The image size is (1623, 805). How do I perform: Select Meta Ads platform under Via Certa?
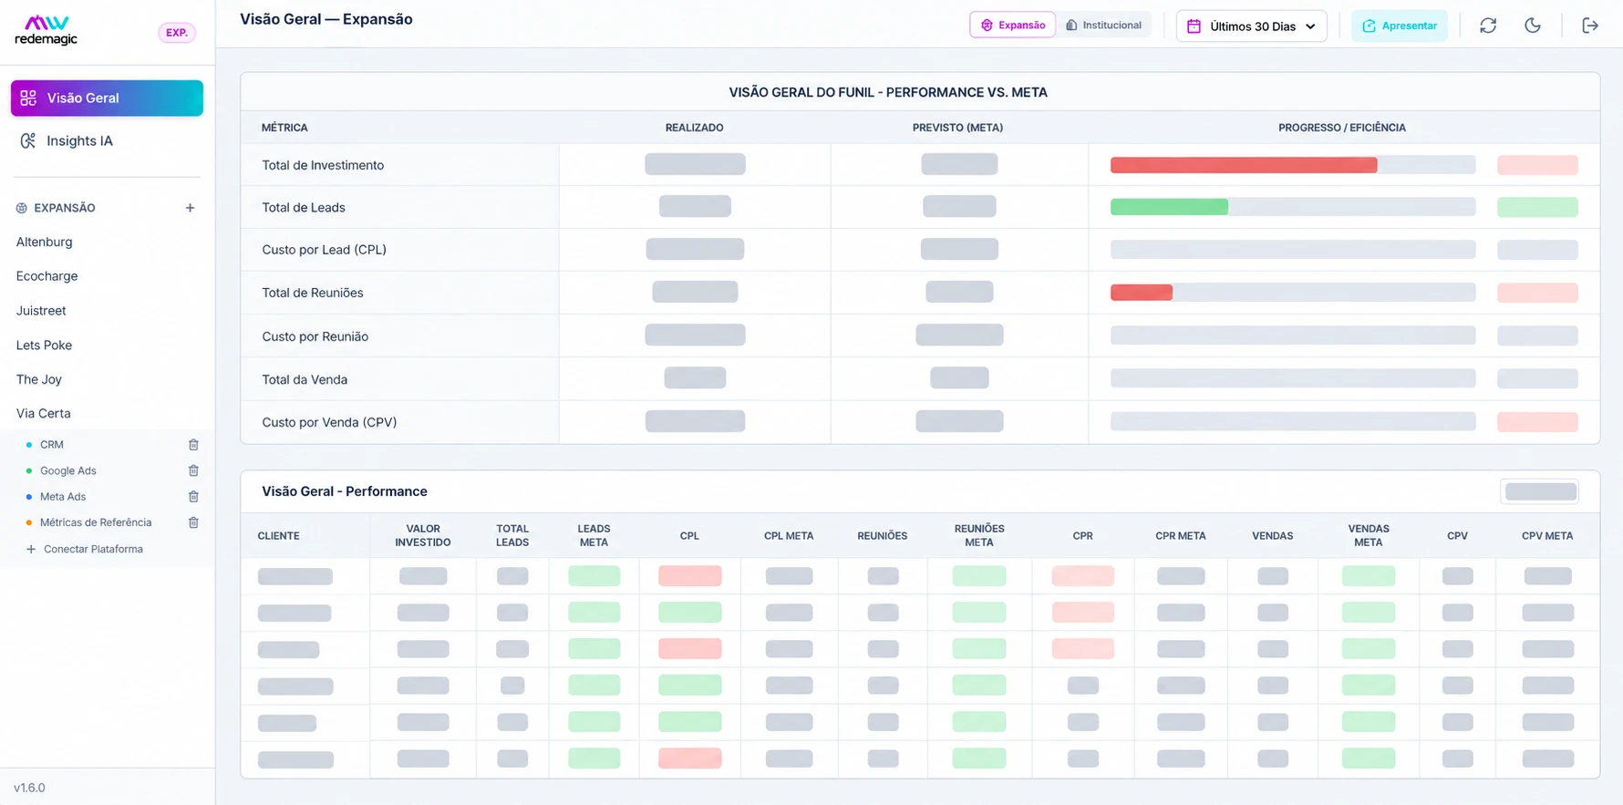63,497
